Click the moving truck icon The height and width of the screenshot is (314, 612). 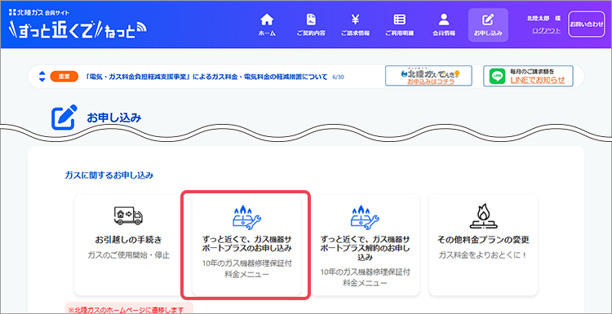coord(128,215)
